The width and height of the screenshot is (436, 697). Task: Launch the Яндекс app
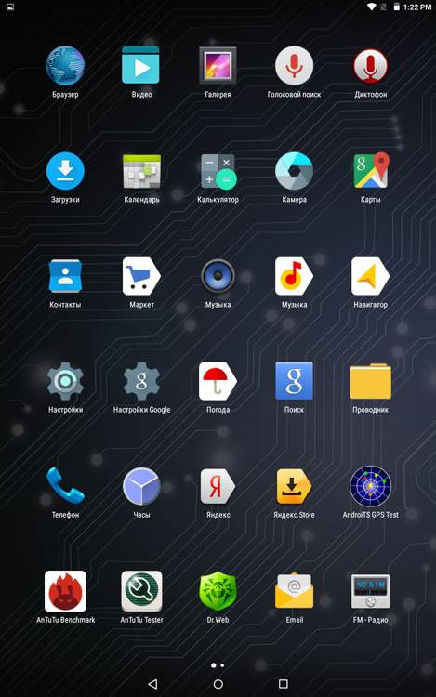tap(218, 486)
